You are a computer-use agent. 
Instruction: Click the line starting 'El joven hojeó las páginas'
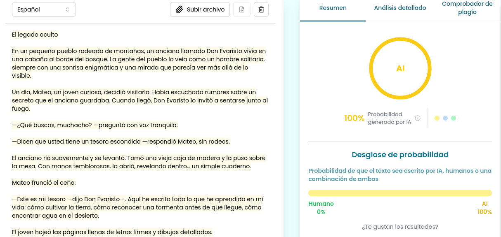tap(112, 232)
